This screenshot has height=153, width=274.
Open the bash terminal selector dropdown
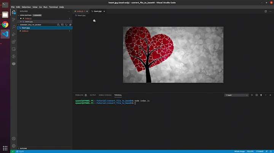click(236, 95)
